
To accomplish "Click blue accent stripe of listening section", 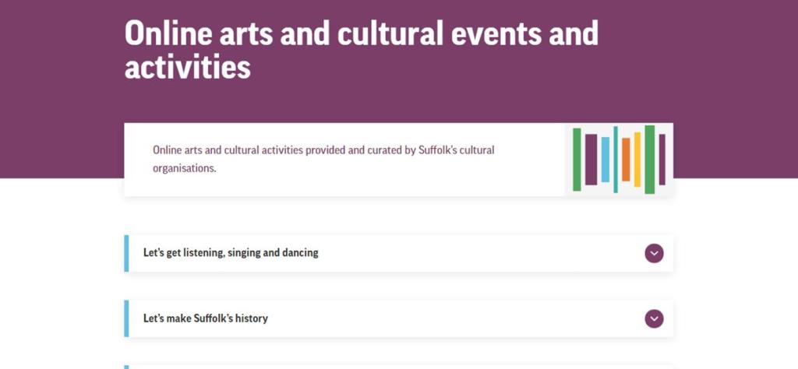I will (126, 253).
